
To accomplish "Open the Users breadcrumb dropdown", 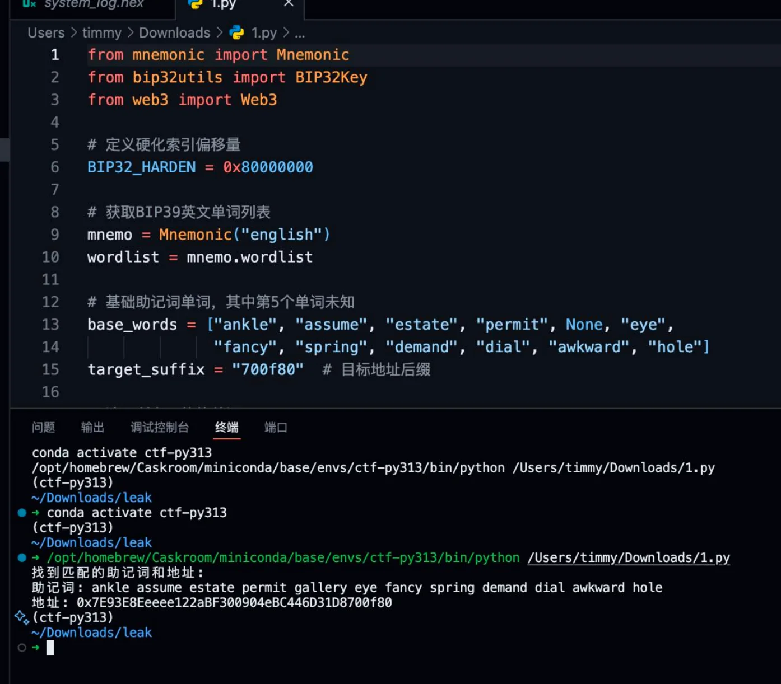I will 46,33.
